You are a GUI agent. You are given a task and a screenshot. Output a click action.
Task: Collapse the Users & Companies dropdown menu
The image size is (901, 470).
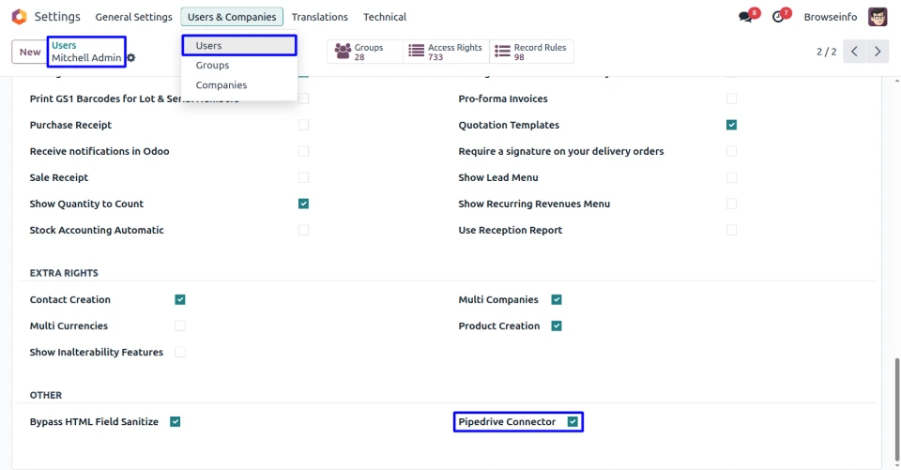tap(232, 17)
